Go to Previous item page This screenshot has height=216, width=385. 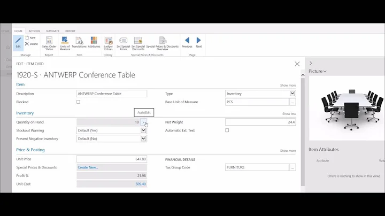click(187, 42)
